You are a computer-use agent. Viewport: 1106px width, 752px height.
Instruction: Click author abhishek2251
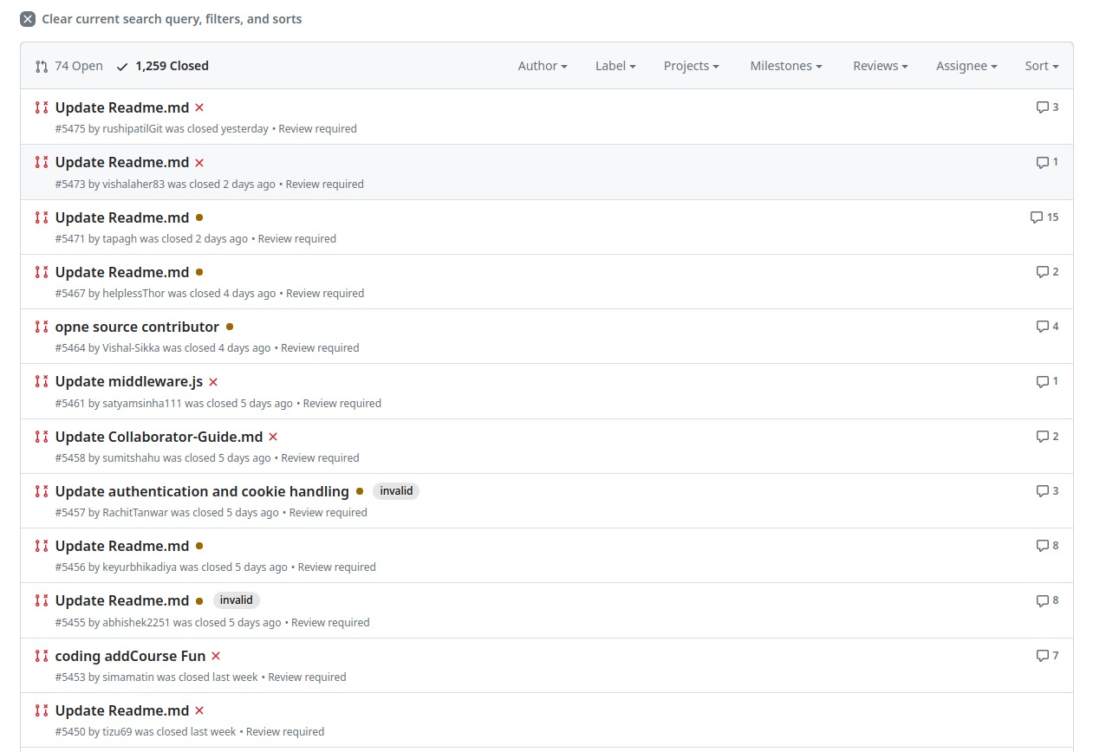coord(136,623)
